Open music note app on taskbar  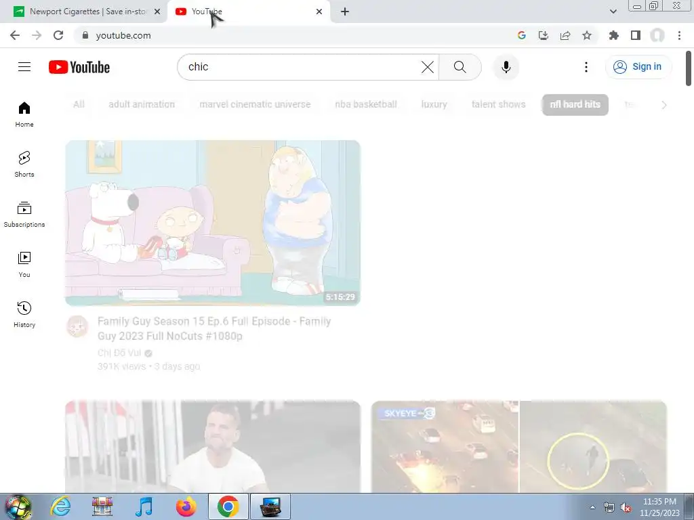click(x=144, y=506)
